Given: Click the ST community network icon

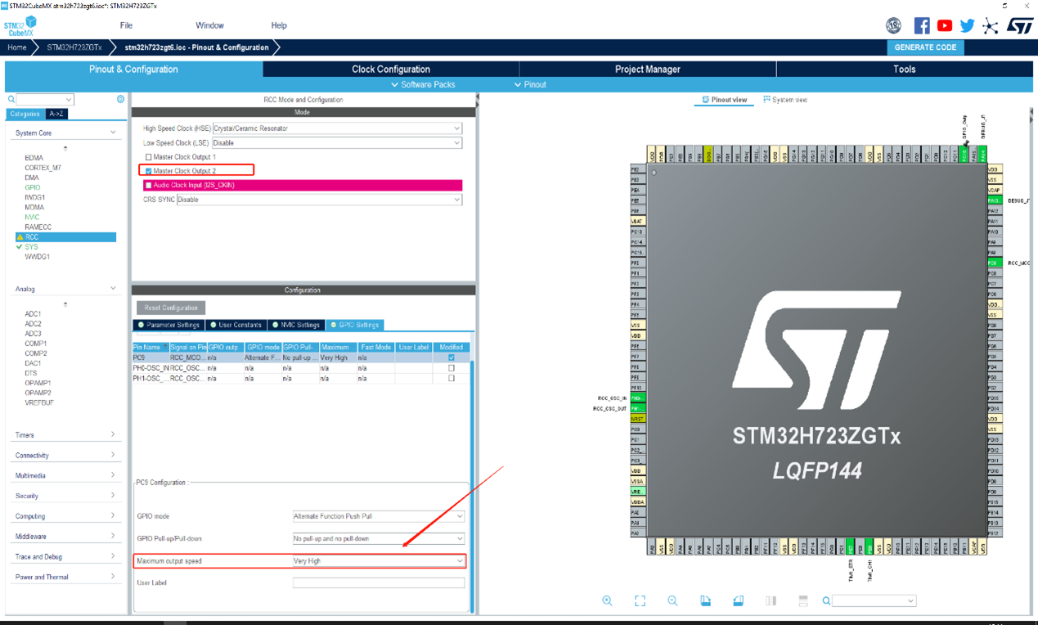Looking at the screenshot, I should tap(991, 26).
